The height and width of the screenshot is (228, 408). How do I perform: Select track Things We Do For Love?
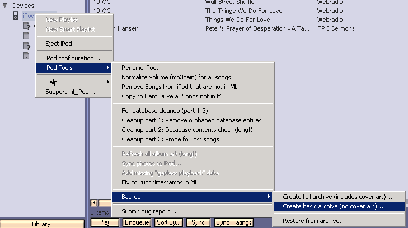pyautogui.click(x=237, y=20)
